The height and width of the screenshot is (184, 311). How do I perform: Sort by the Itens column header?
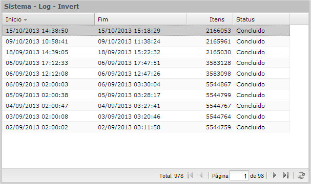click(210, 19)
